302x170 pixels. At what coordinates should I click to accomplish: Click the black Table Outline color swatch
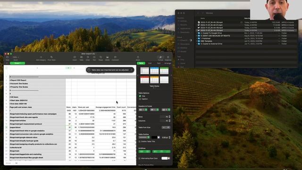click(x=154, y=137)
